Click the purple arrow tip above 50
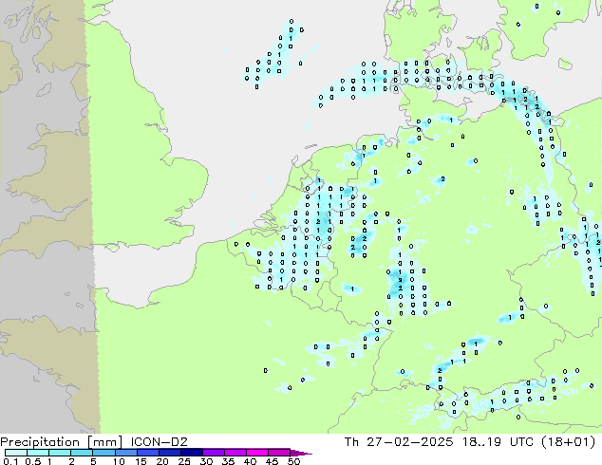Image resolution: width=602 pixels, height=465 pixels. click(301, 453)
